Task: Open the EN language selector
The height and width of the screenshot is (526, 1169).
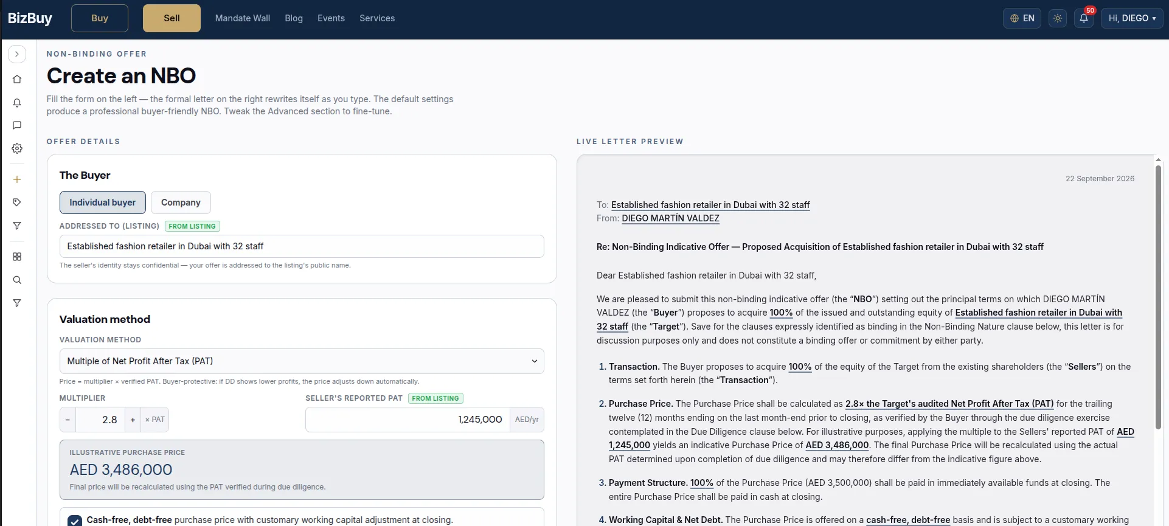Action: 1022,18
